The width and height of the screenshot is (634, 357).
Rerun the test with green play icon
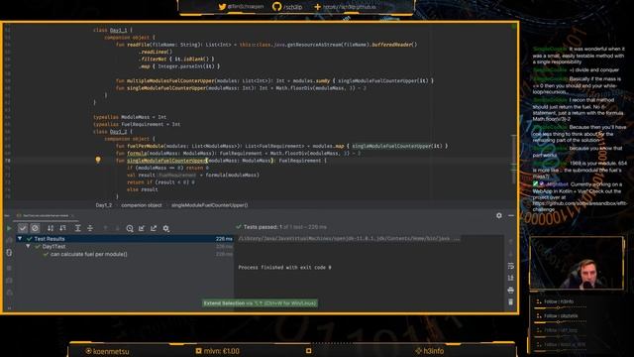[x=9, y=228]
